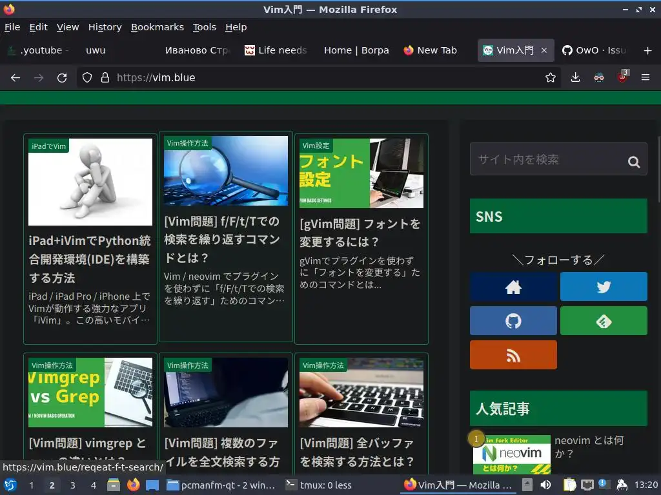Click the Vim設定 category label
The height and width of the screenshot is (495, 661).
[x=316, y=146]
